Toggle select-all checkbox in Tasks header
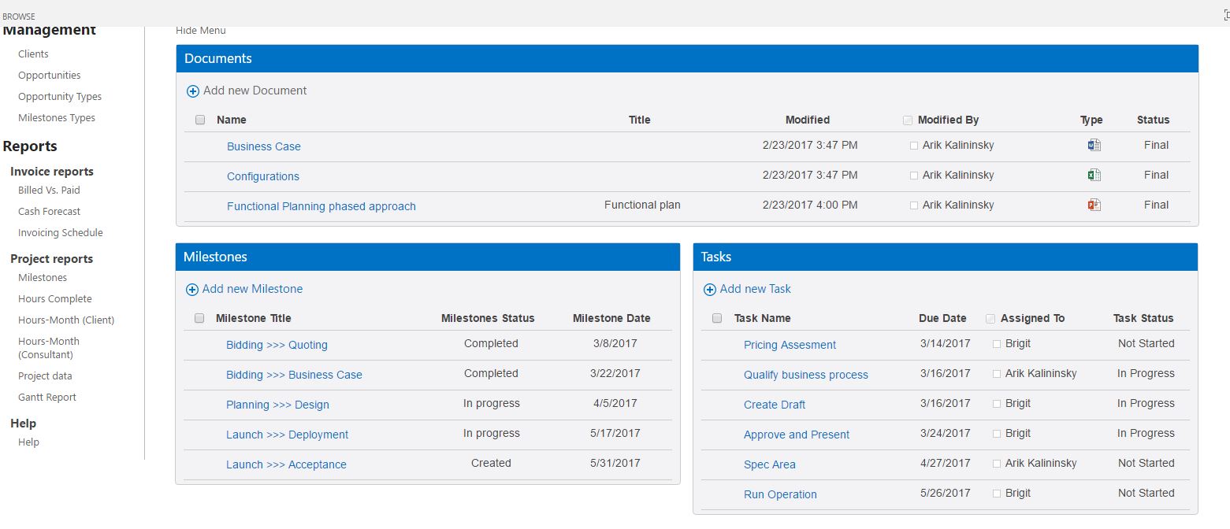This screenshot has width=1230, height=529. [717, 318]
